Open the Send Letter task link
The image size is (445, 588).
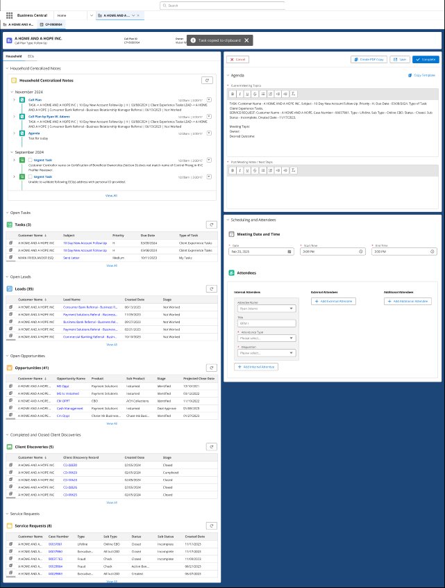pyautogui.click(x=72, y=258)
